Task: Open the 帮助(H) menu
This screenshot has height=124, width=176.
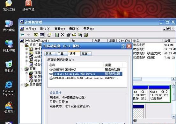Action: tap(88, 29)
